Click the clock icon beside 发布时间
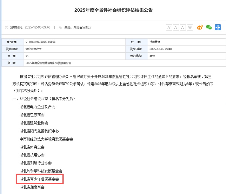 point(7,28)
